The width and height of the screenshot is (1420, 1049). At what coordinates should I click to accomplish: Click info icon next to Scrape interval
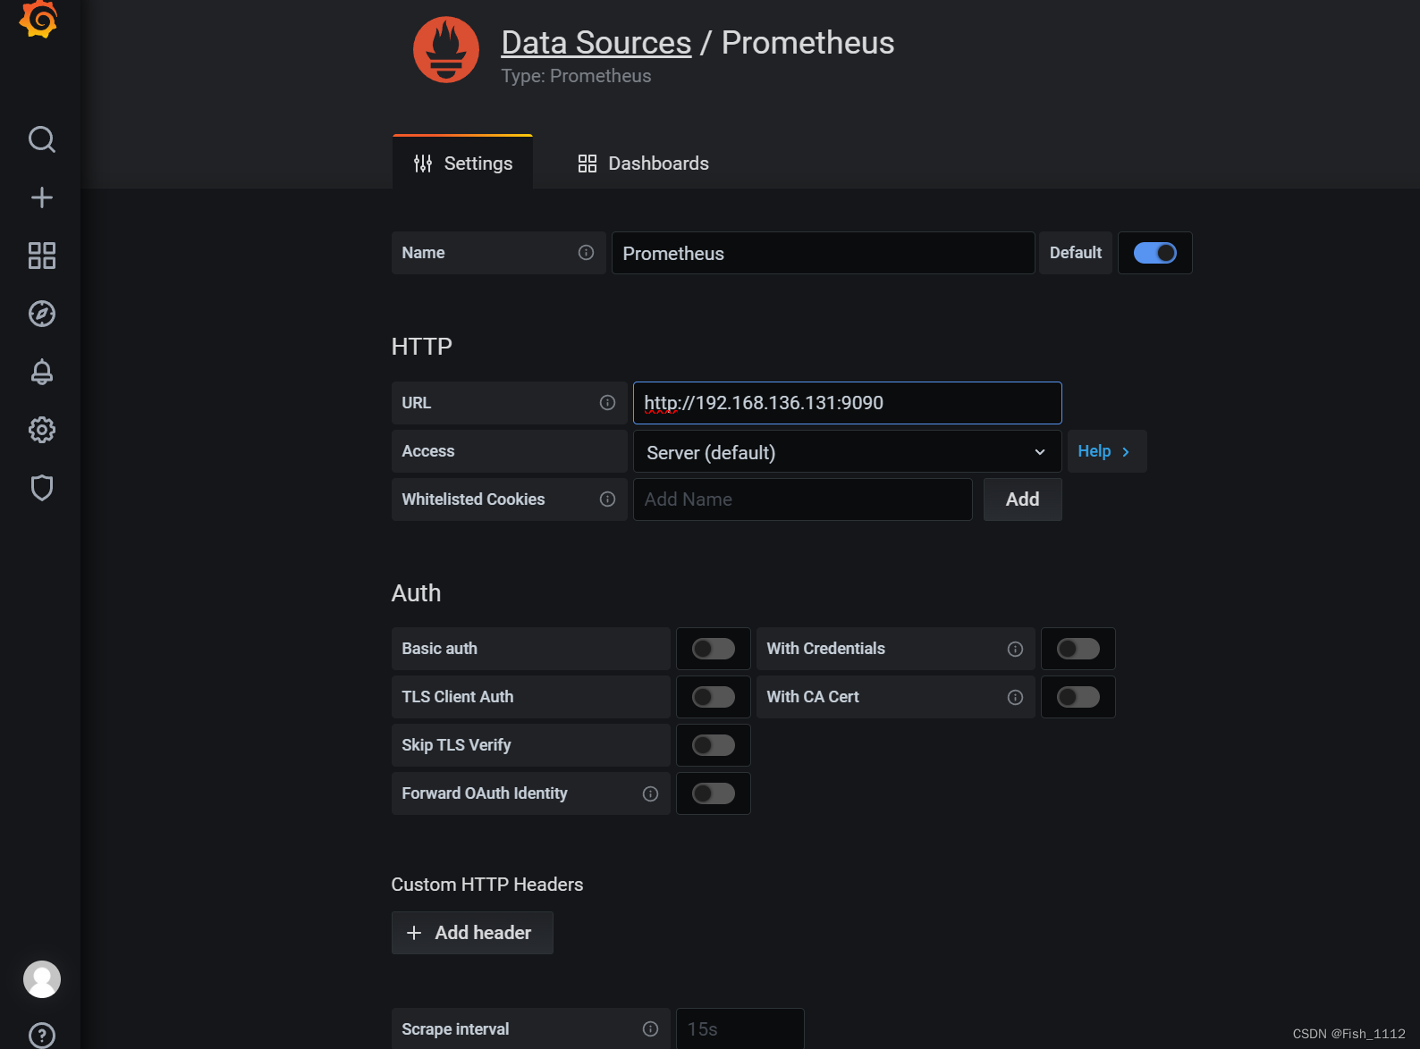(650, 1029)
